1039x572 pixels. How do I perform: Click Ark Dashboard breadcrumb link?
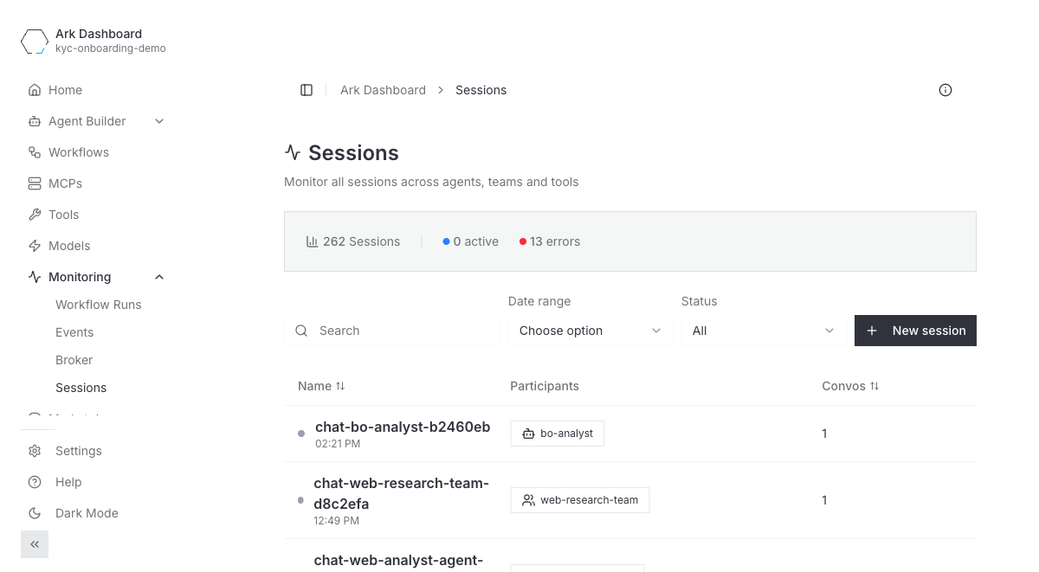(383, 90)
